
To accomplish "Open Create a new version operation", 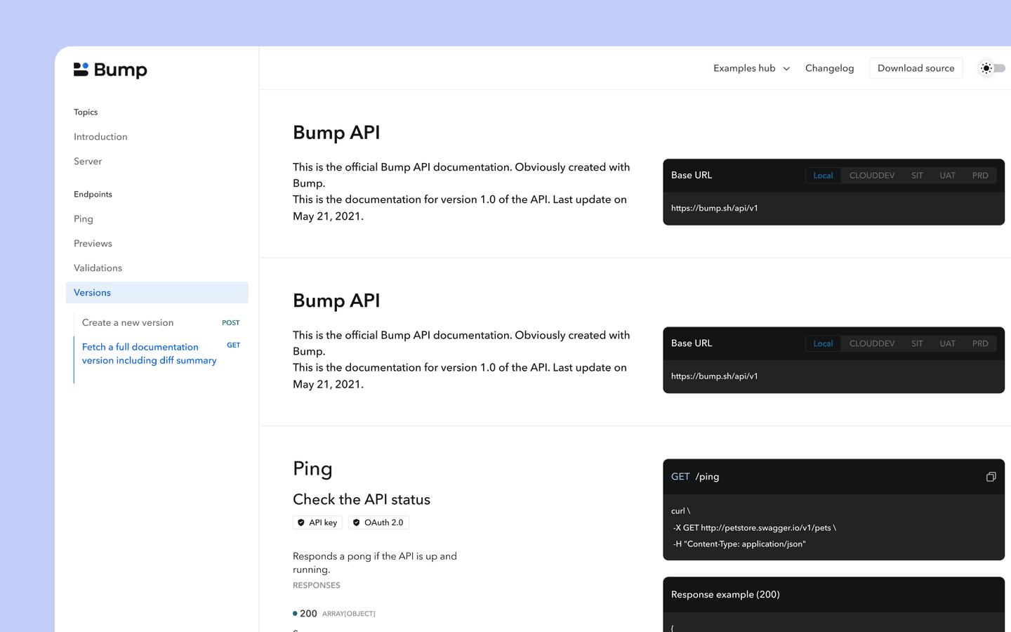I will pos(128,323).
